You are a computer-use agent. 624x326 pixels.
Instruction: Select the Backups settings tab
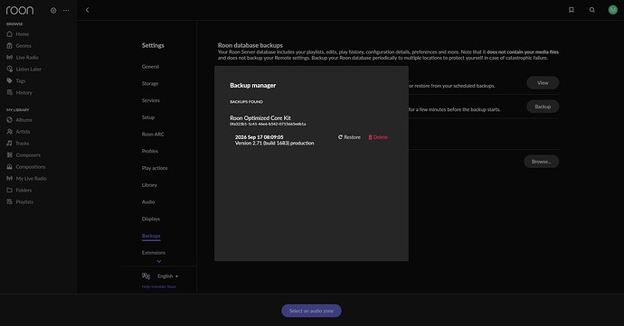(x=151, y=236)
